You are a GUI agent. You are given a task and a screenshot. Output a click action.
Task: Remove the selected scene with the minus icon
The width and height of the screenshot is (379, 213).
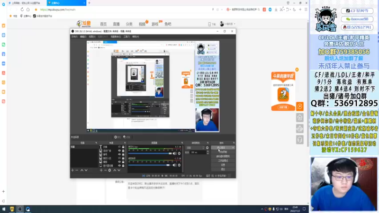[x=77, y=170]
